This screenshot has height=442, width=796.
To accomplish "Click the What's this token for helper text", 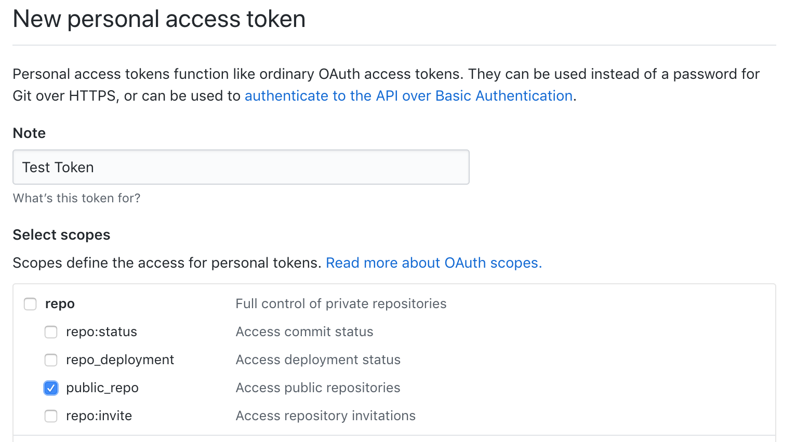I will coord(76,198).
